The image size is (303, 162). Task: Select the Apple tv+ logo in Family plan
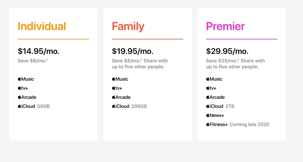point(117,88)
